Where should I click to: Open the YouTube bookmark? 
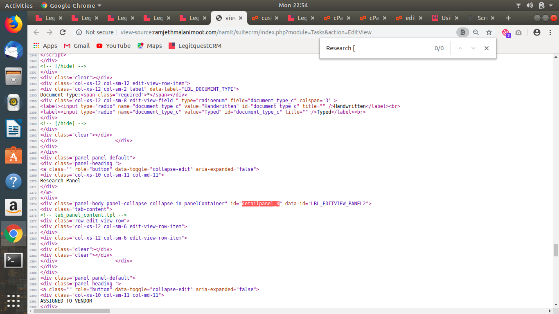[113, 46]
